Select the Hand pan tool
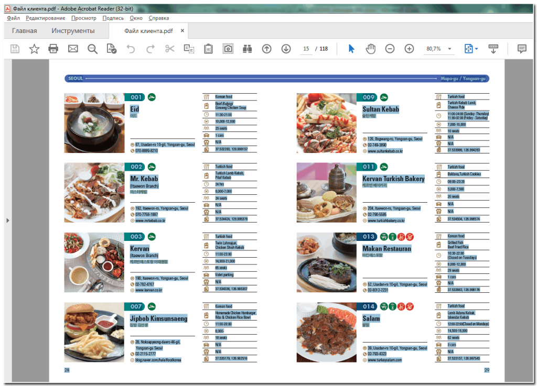This screenshot has width=537, height=386. [371, 49]
